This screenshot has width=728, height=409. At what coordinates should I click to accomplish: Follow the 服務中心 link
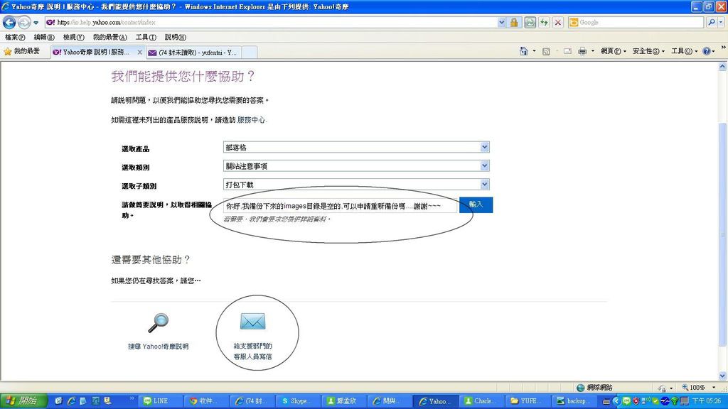[251, 119]
